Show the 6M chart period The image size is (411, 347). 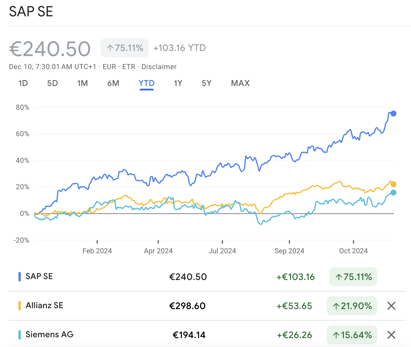[113, 83]
